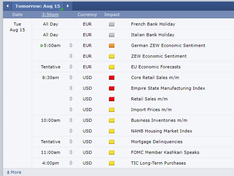Click sound alert icon for FOMC Member Kashkari Speaks
Screen dimensions: 234x176
pos(71,152)
